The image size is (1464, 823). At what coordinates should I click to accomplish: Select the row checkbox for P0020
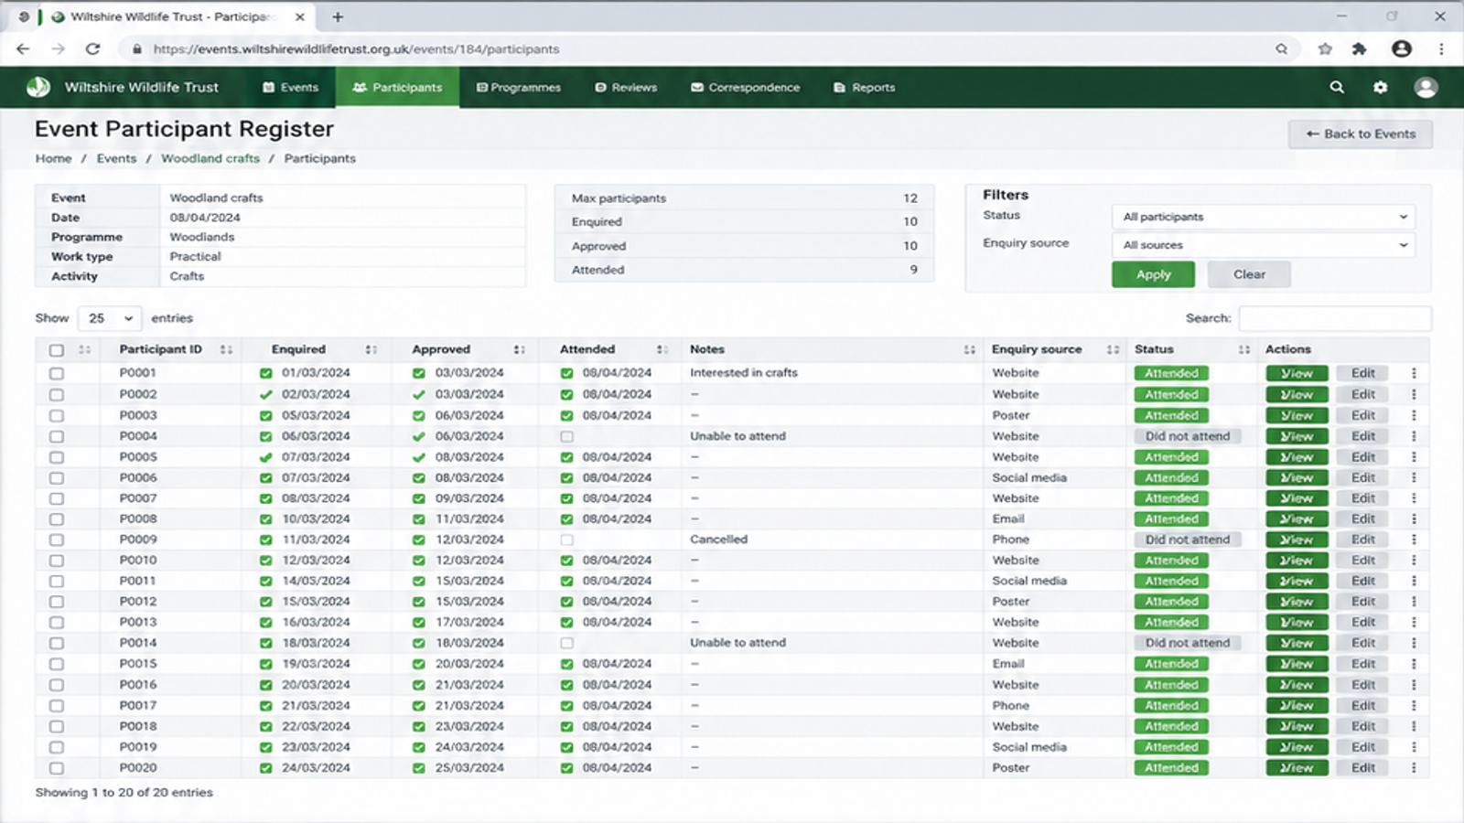pos(57,768)
